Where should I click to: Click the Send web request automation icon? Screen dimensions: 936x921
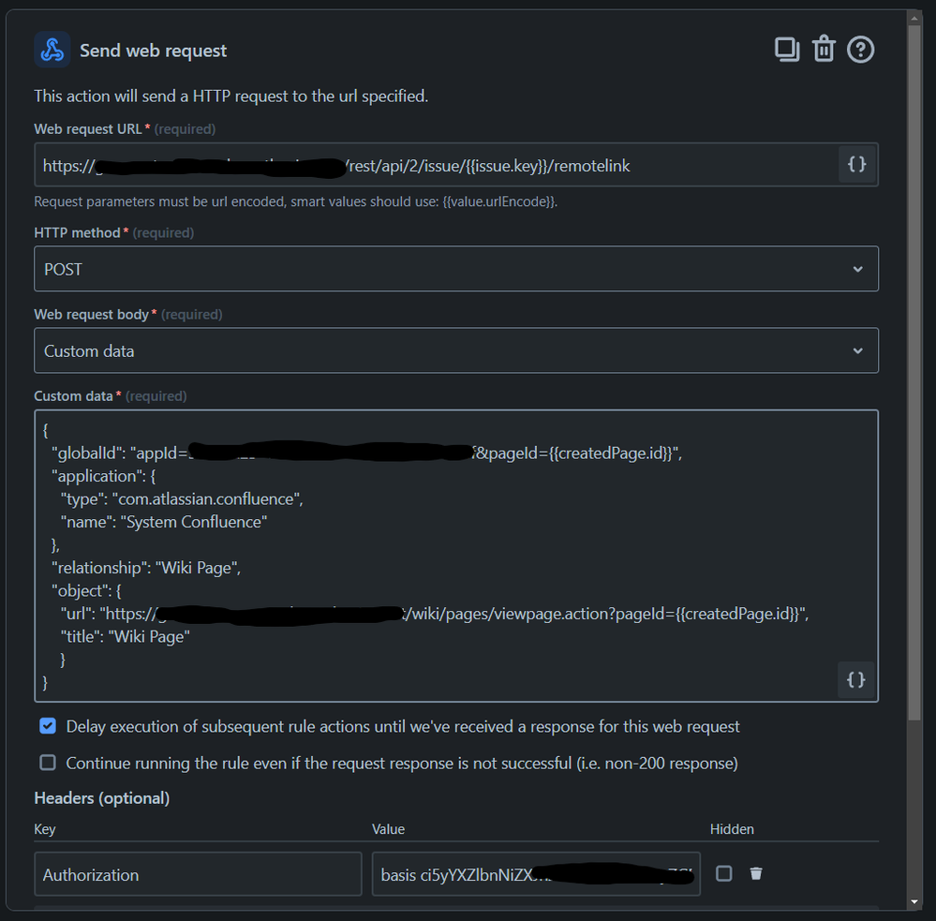52,50
